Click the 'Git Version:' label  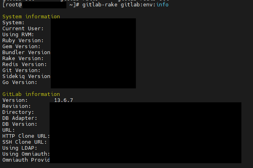(21, 70)
